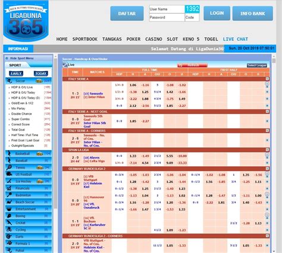Image resolution: width=282 pixels, height=253 pixels.
Task: Open the CASINO menu
Action: click(153, 39)
